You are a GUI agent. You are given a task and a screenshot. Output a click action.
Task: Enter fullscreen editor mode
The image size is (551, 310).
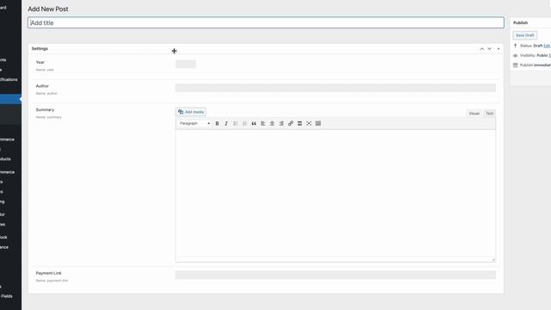(x=309, y=123)
